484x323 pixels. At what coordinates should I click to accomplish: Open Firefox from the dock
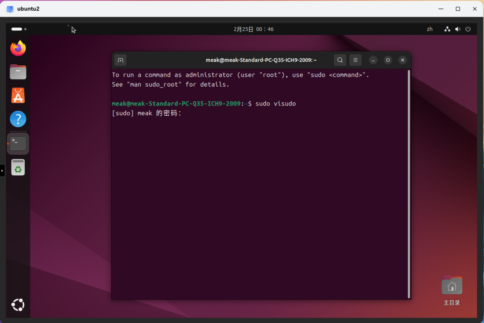pyautogui.click(x=18, y=48)
